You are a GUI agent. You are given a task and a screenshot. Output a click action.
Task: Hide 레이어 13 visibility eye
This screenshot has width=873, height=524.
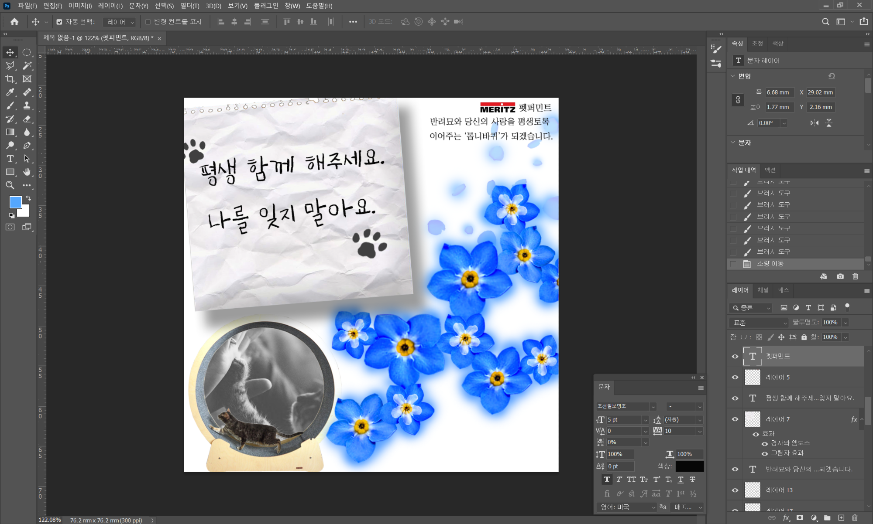[735, 490]
